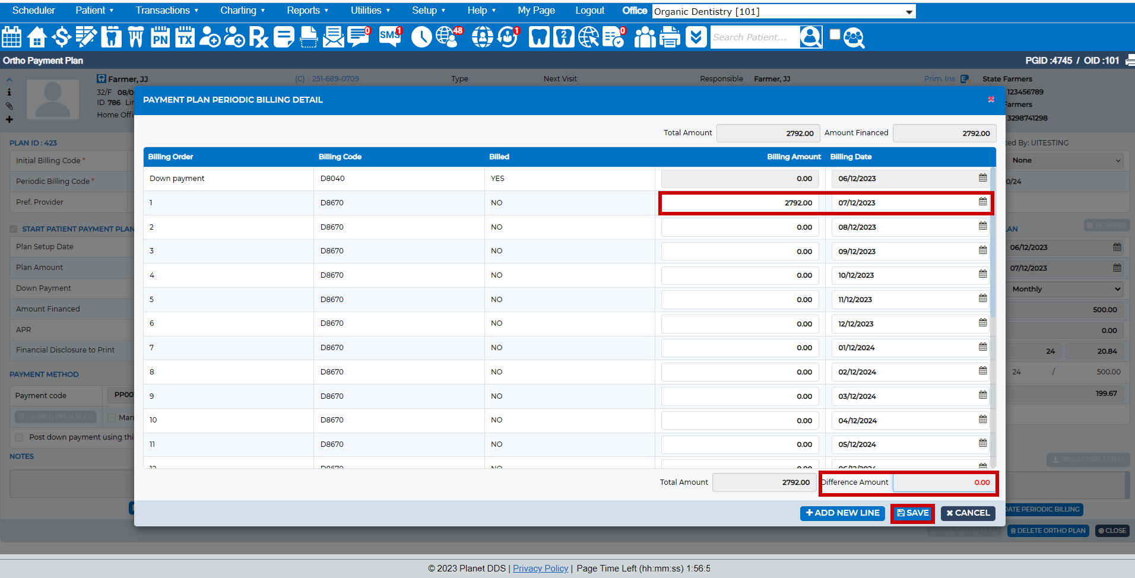Open the Scheduler calendar icon
The image size is (1135, 578).
12,37
